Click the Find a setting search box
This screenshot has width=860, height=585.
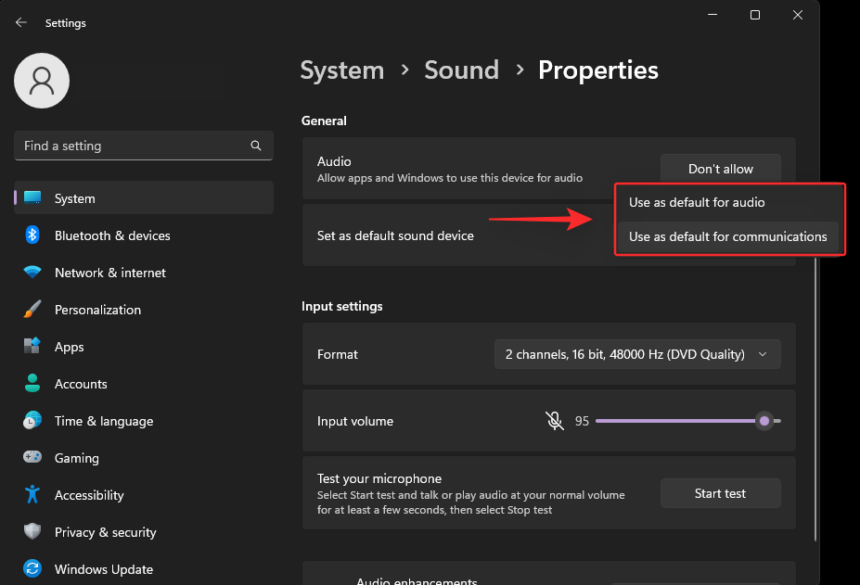(x=135, y=146)
